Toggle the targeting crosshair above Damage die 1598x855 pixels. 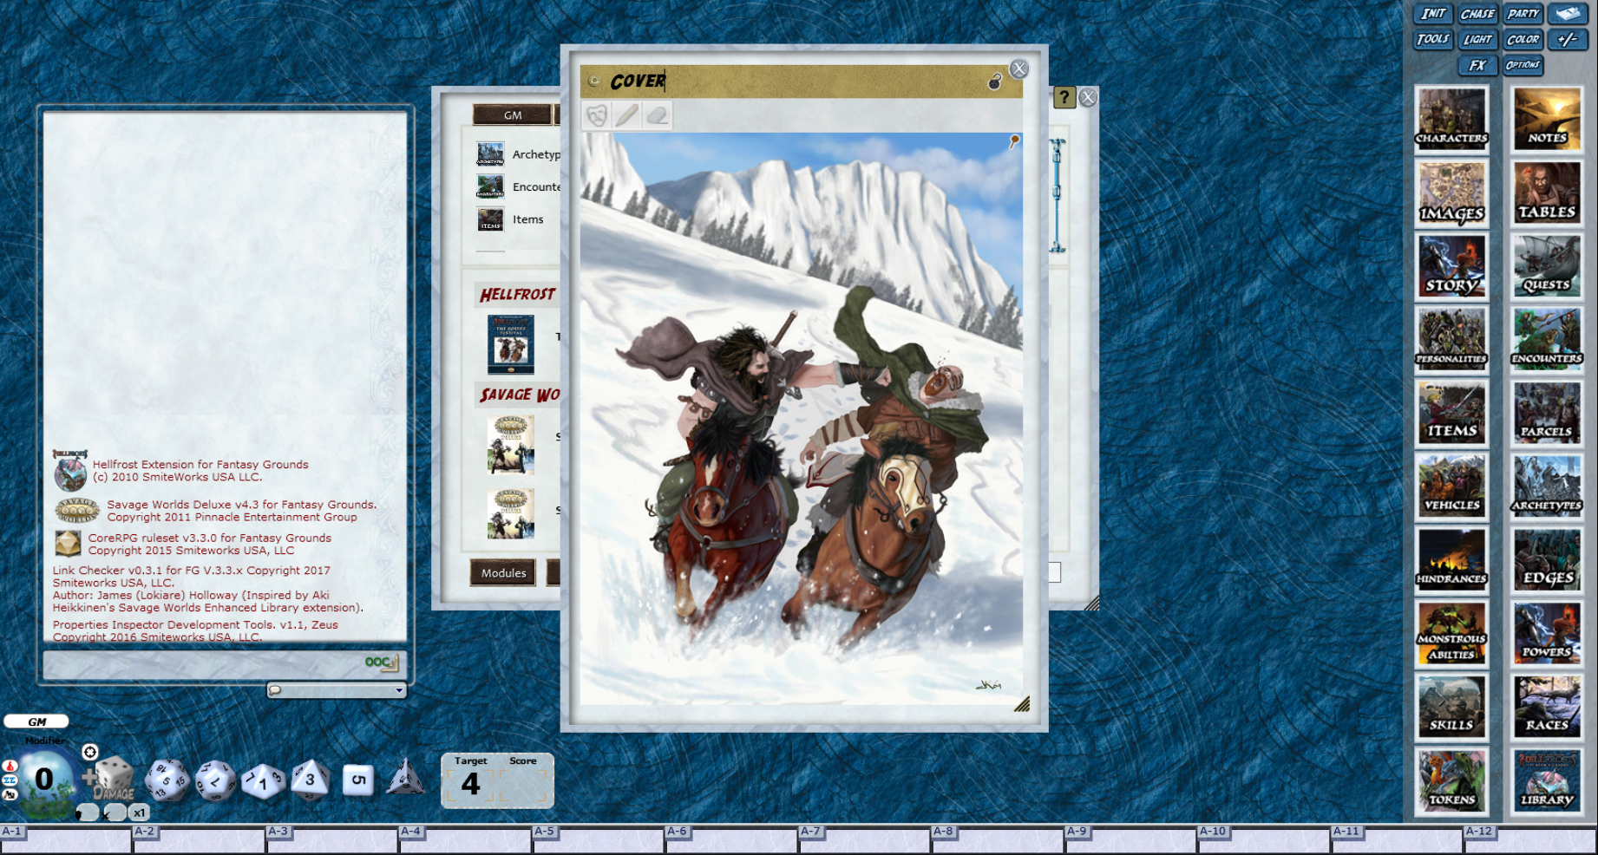[x=90, y=752]
